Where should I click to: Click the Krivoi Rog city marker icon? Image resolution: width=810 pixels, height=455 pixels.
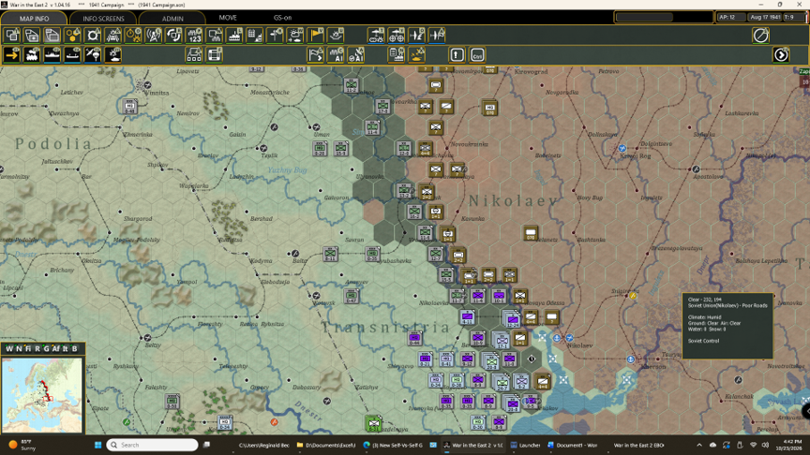622,149
